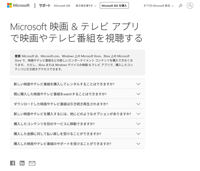Share page via LinkedIn icon
This screenshot has height=171, width=200.
[22, 163]
